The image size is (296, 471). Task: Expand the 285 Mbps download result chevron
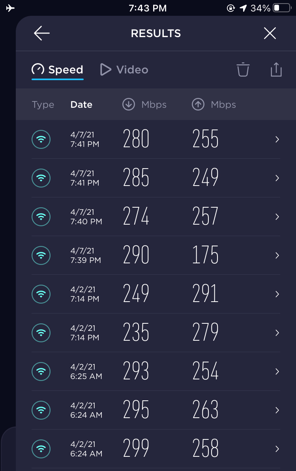click(x=277, y=178)
